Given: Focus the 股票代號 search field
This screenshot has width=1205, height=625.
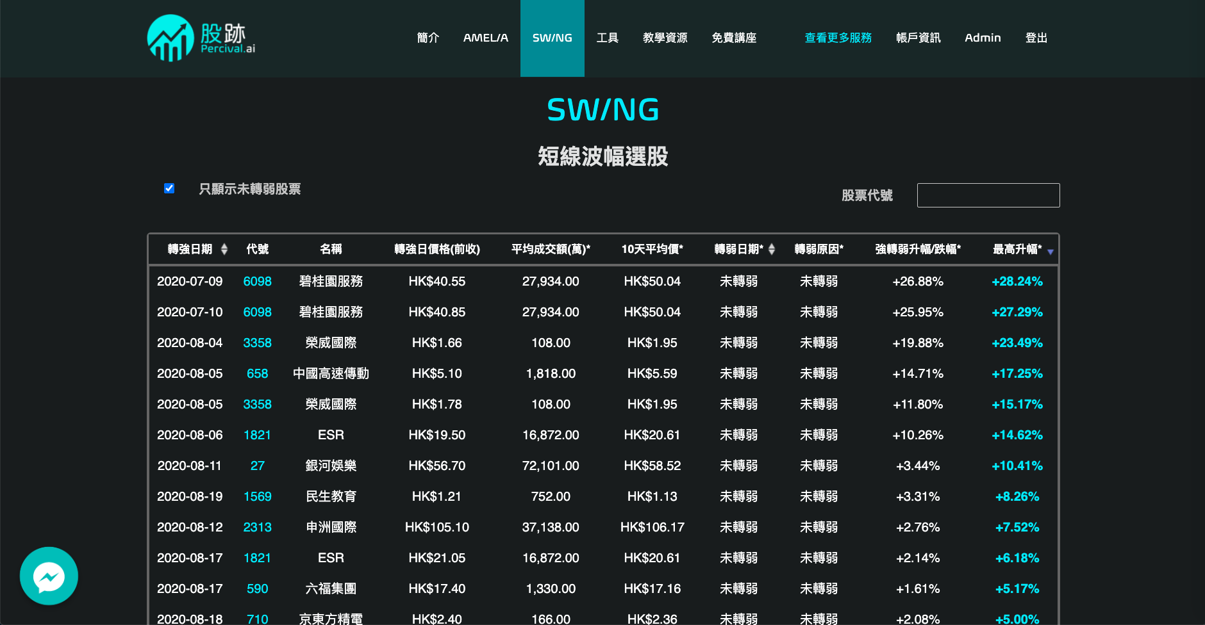Looking at the screenshot, I should coord(988,195).
